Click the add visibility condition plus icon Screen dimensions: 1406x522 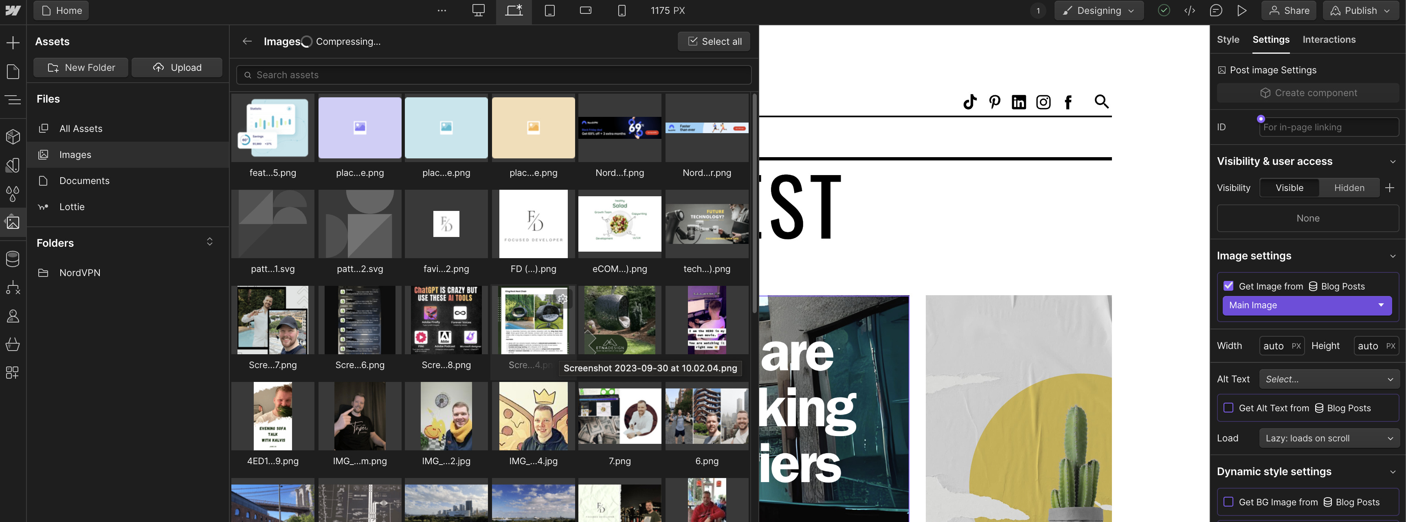tap(1389, 188)
